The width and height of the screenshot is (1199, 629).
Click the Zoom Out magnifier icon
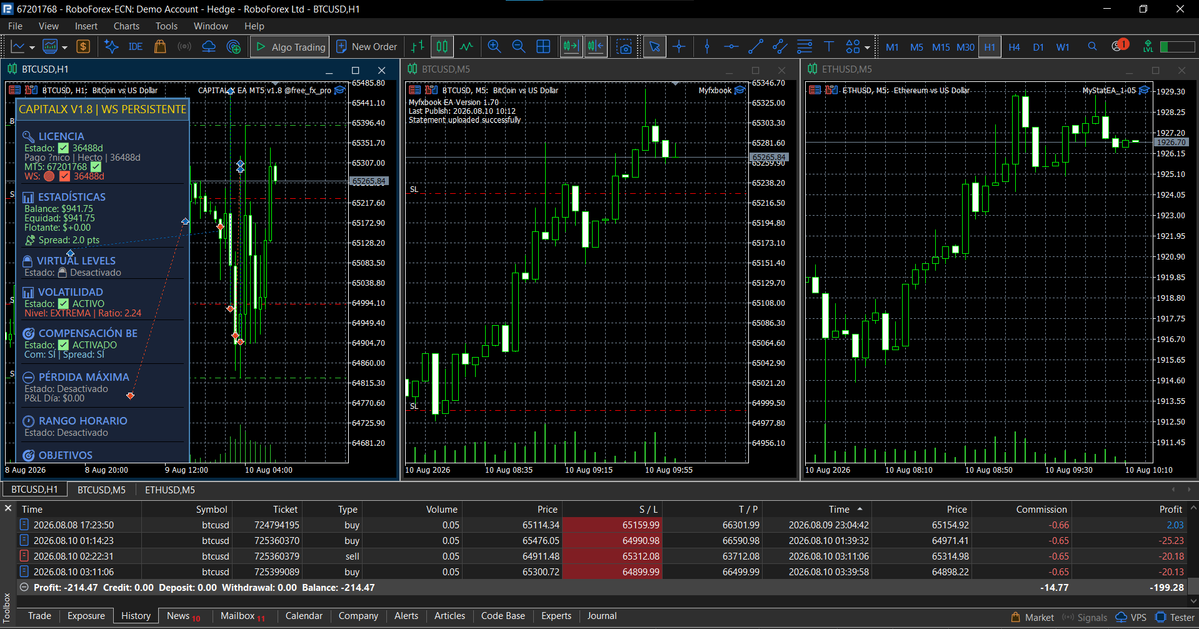(518, 47)
